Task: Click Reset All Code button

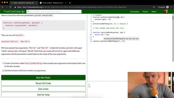Action: 43,83
